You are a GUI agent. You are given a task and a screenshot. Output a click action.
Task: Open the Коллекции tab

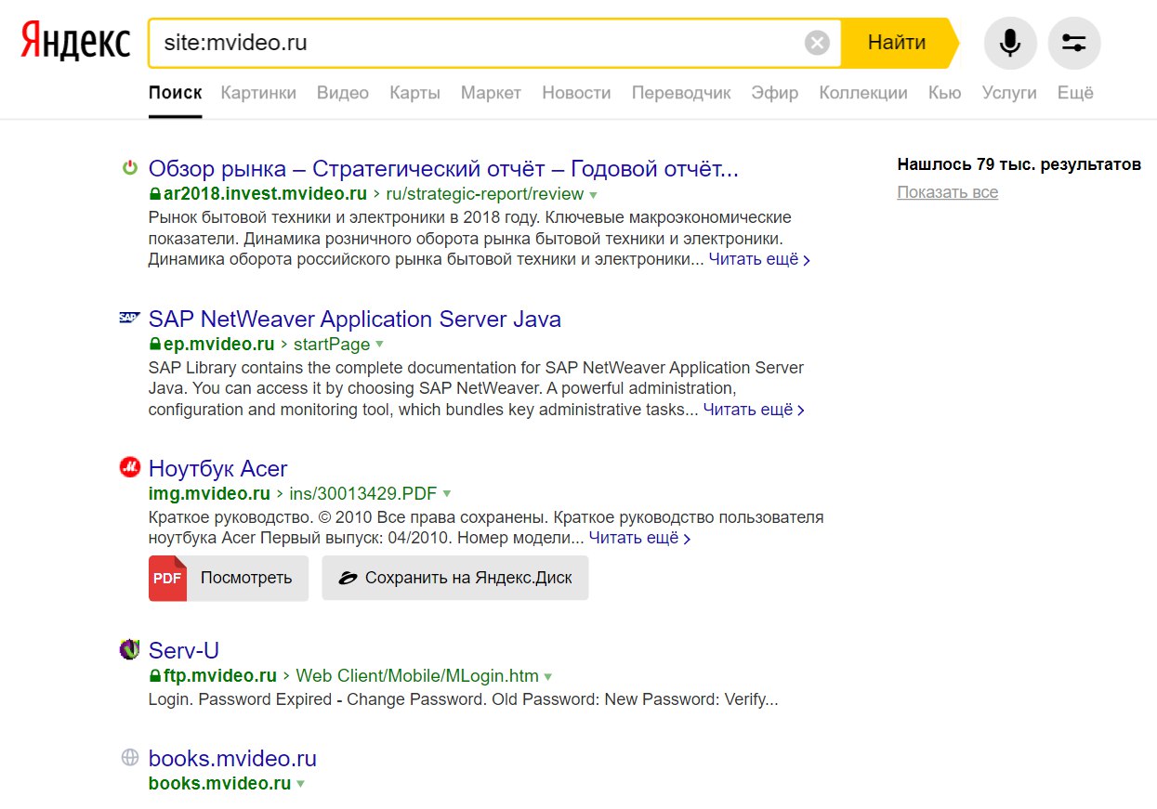point(863,93)
